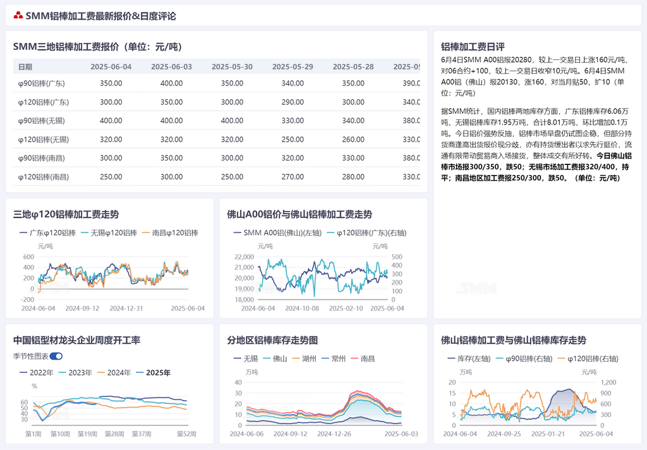Click the 分地区铝棒库存走势图 chart title

272,340
